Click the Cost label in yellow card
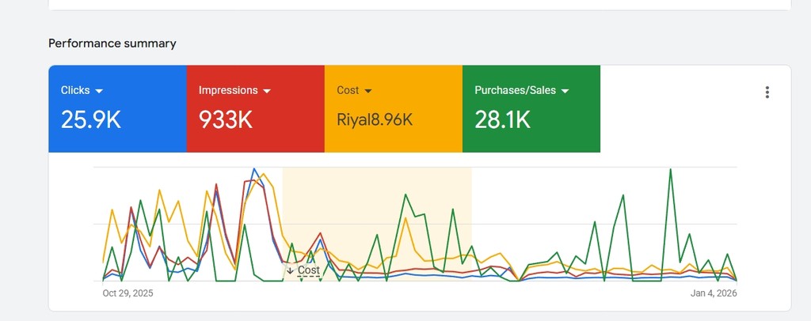Viewport: 811px width, 321px height. [348, 90]
